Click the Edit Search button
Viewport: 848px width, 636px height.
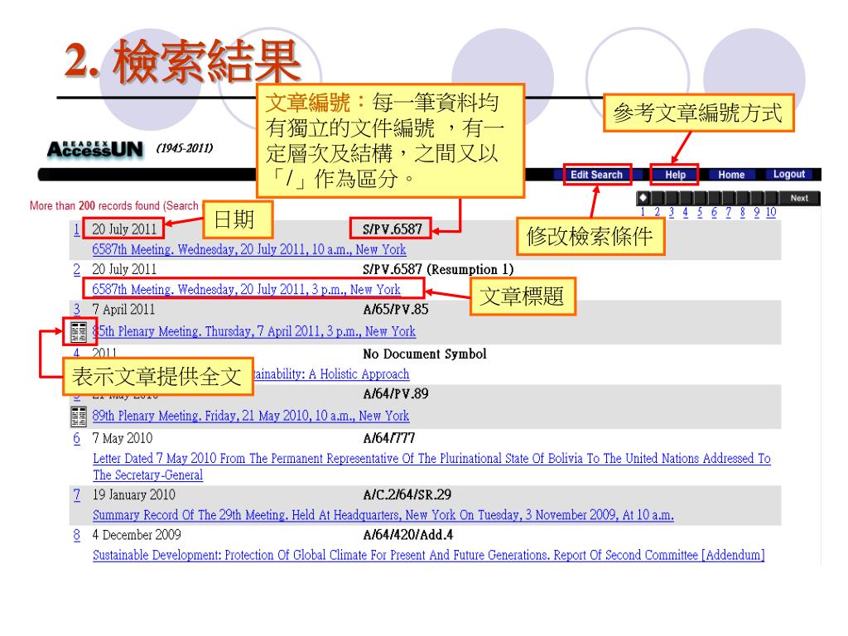(x=596, y=175)
